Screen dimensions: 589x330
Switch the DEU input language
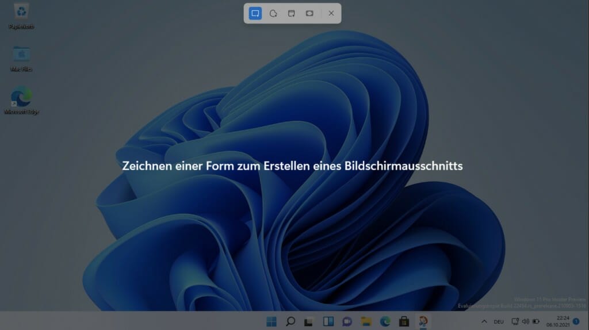tap(499, 322)
